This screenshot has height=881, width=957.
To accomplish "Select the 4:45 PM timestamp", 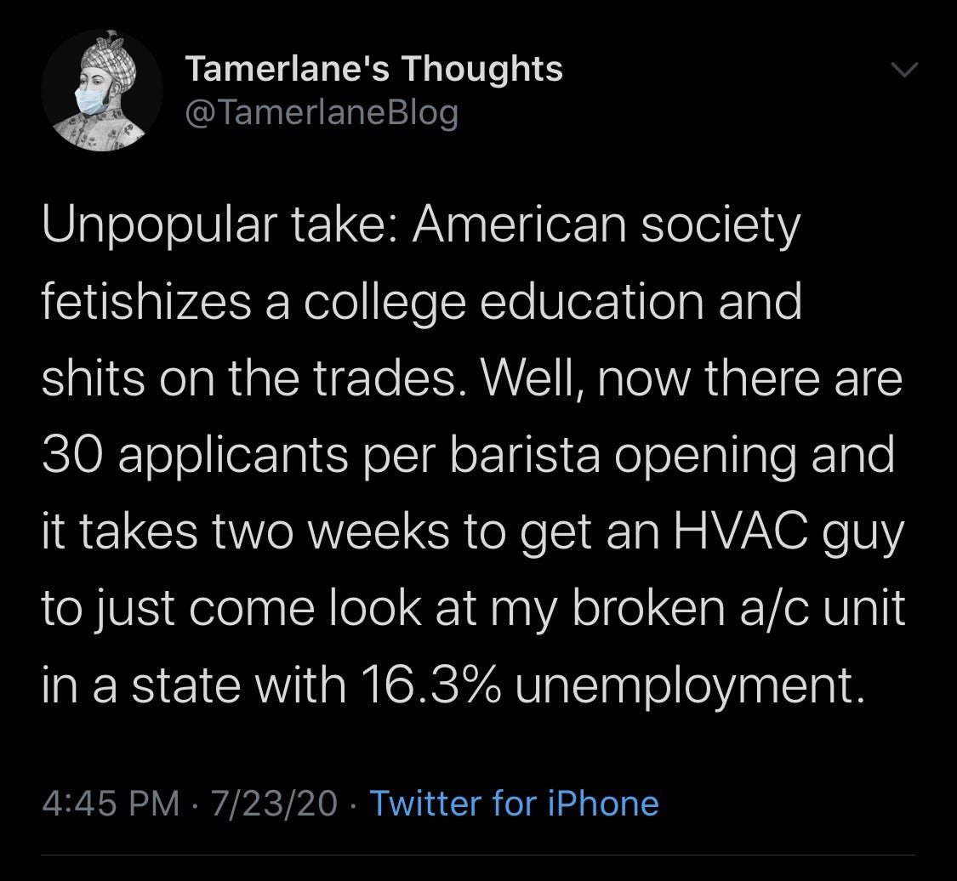I will [x=111, y=803].
